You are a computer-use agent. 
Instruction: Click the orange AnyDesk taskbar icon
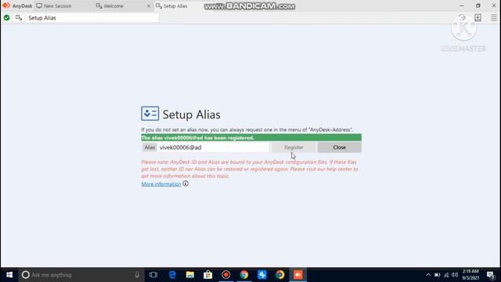(297, 275)
